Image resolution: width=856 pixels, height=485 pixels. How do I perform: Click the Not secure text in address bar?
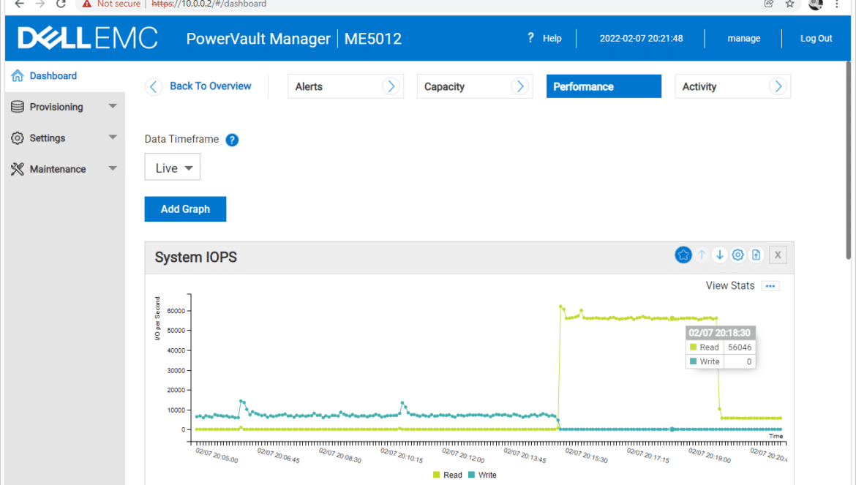119,4
